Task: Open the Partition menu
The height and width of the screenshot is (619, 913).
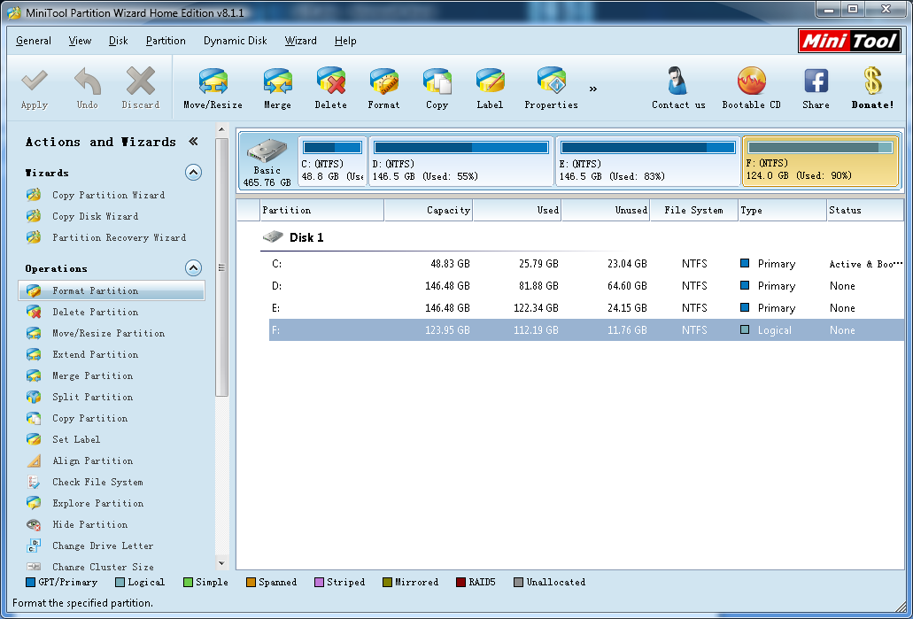Action: [x=166, y=41]
